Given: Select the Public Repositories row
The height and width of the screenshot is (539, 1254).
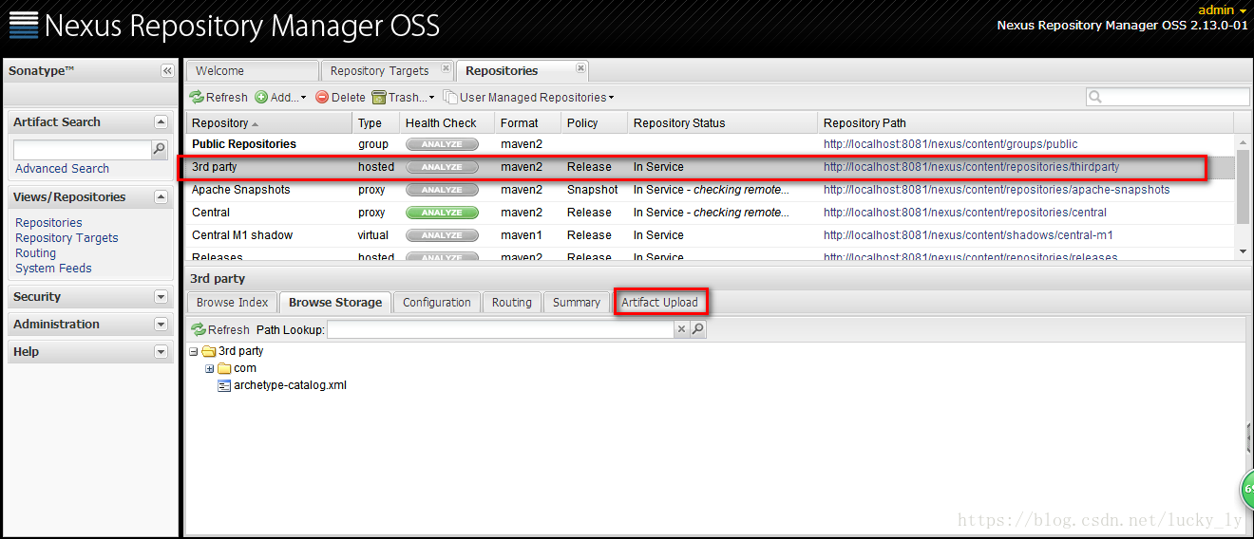Looking at the screenshot, I should pos(710,144).
